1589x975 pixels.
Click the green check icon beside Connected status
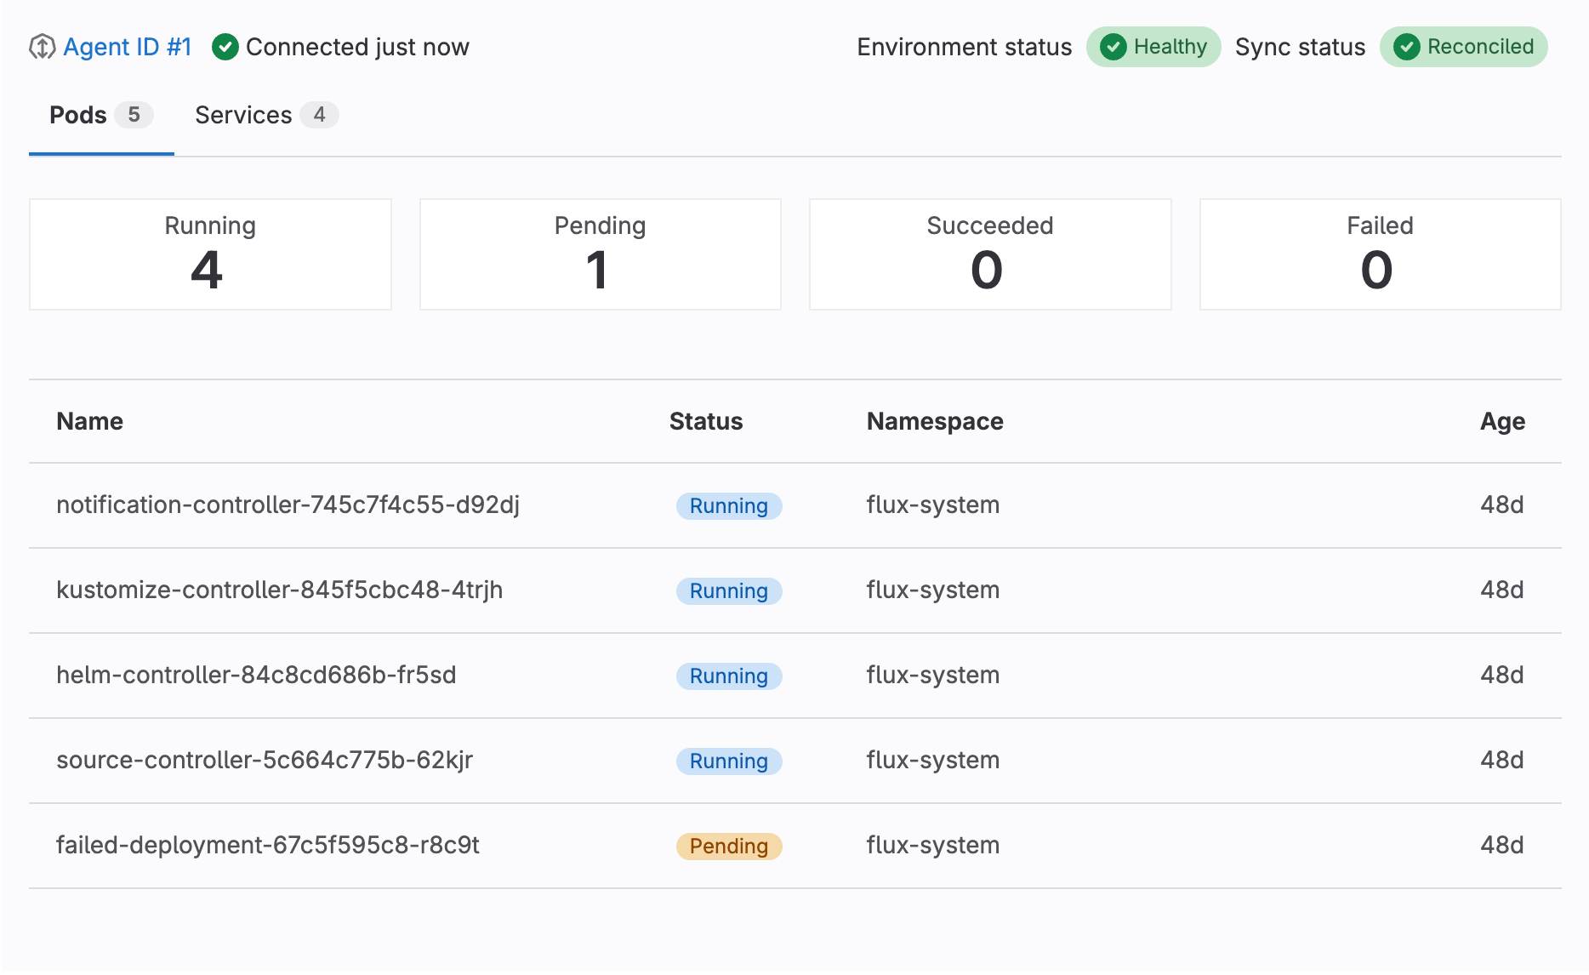pos(225,47)
